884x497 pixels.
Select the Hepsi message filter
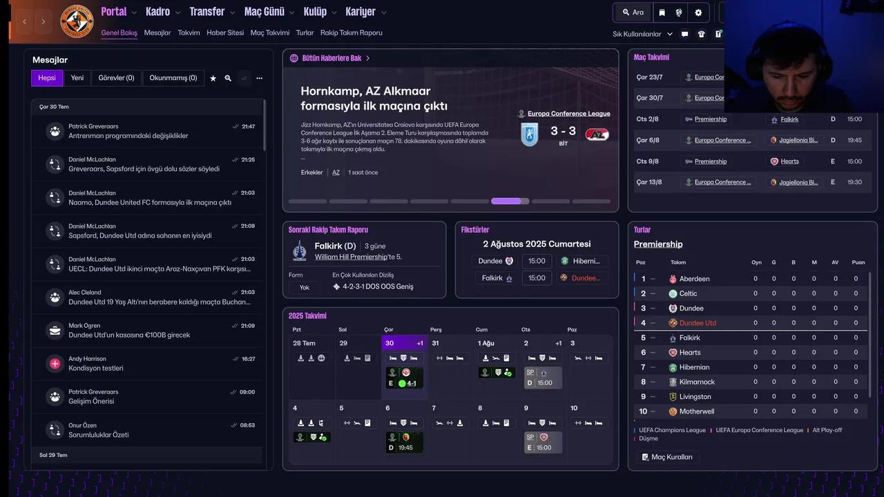click(47, 78)
